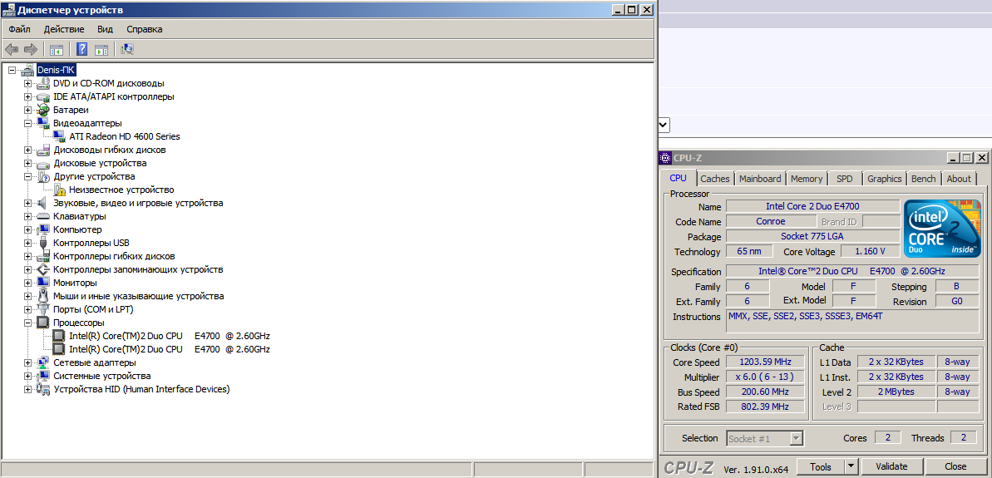Image resolution: width=992 pixels, height=478 pixels.
Task: Click the Back arrow toolbar icon
Action: click(12, 50)
